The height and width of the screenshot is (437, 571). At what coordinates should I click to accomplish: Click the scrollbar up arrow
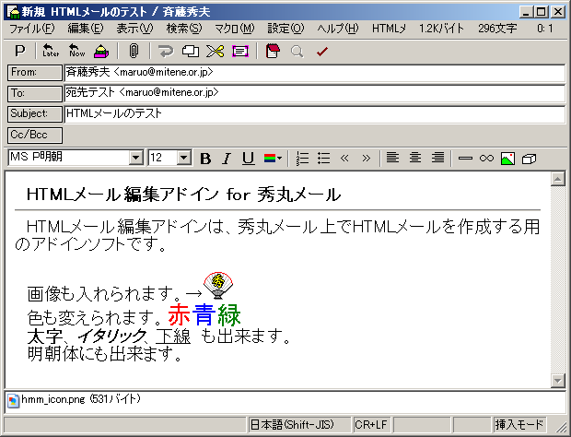(x=558, y=179)
